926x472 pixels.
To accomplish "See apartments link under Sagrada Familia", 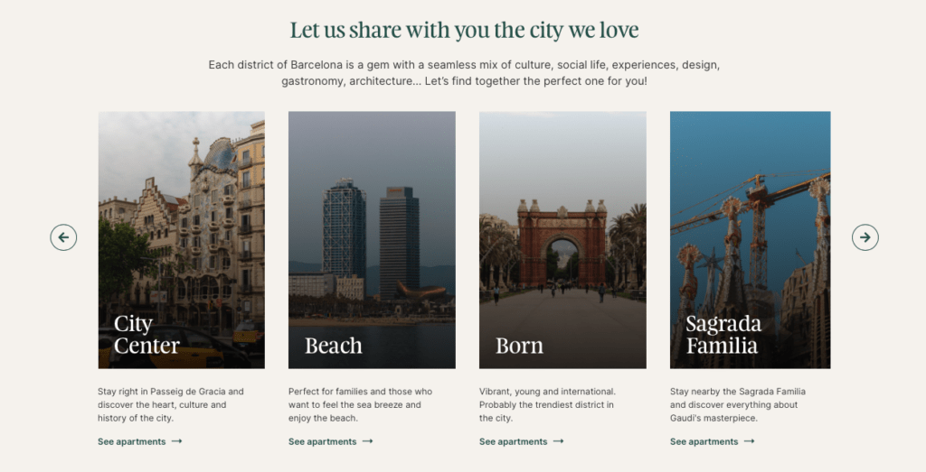I will [713, 441].
